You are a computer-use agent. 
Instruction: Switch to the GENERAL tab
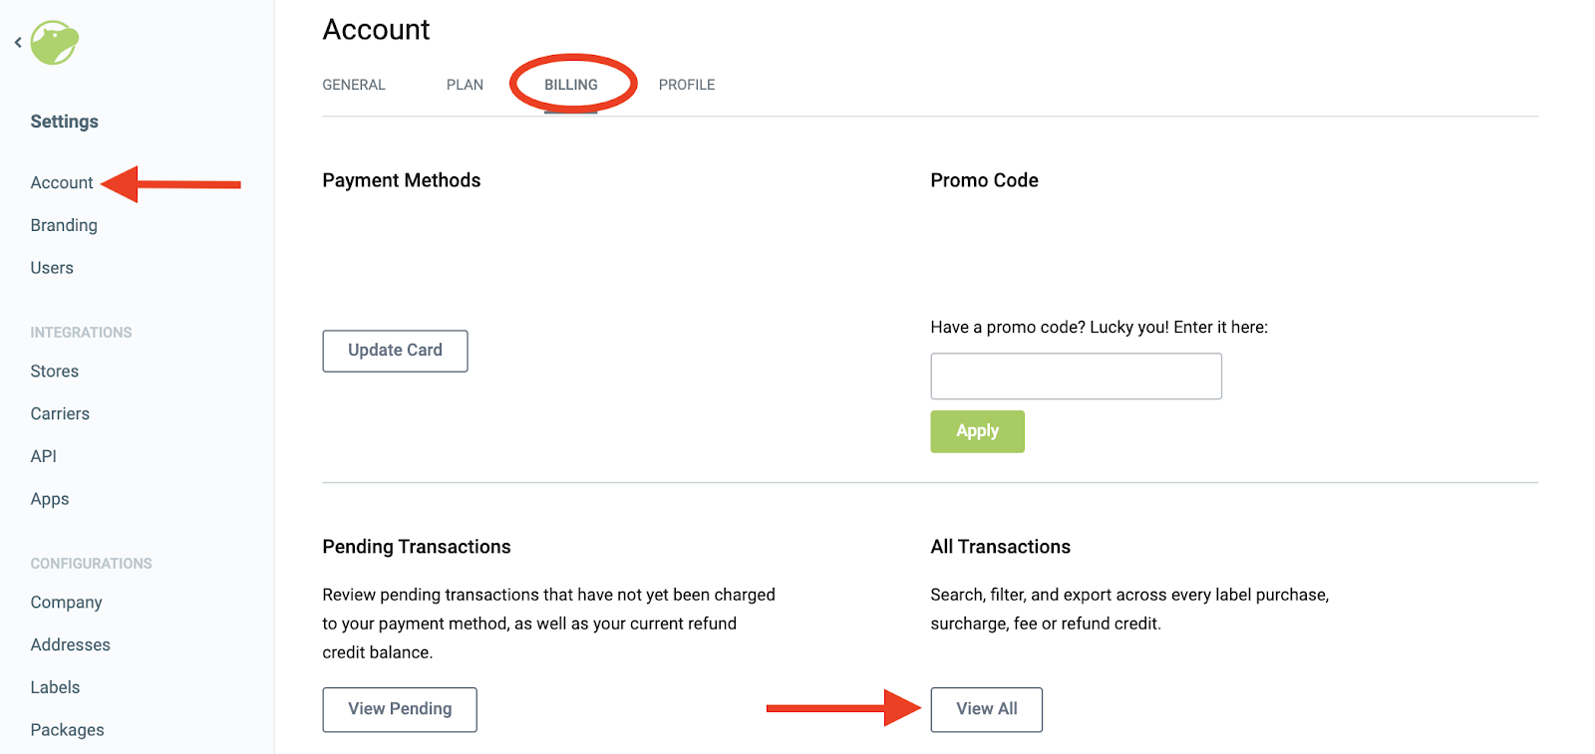tap(353, 85)
